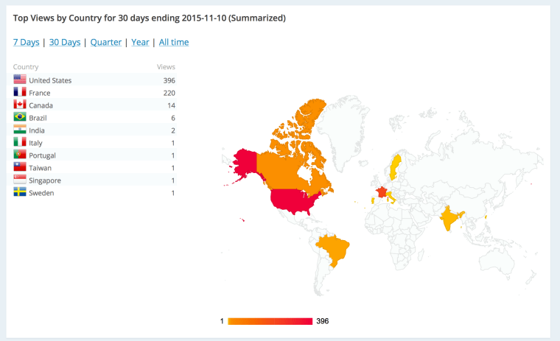Switch to the 30 Days range
The height and width of the screenshot is (341, 560).
(x=65, y=42)
